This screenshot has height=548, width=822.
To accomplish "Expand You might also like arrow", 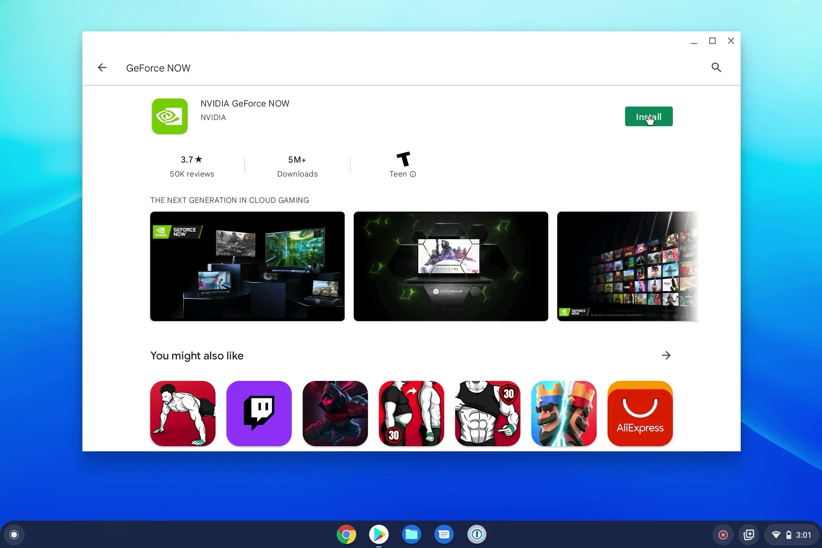I will click(x=666, y=355).
